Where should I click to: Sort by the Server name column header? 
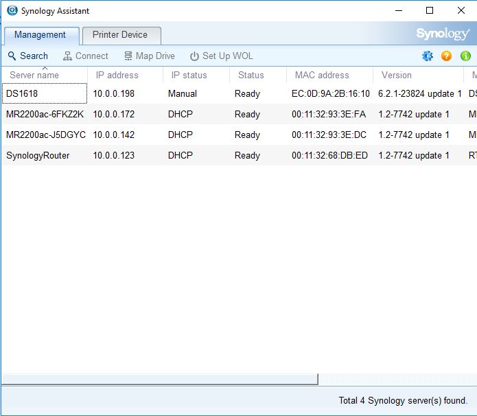pyautogui.click(x=45, y=75)
